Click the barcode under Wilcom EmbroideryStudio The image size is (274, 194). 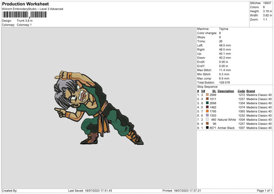pyautogui.click(x=24, y=15)
